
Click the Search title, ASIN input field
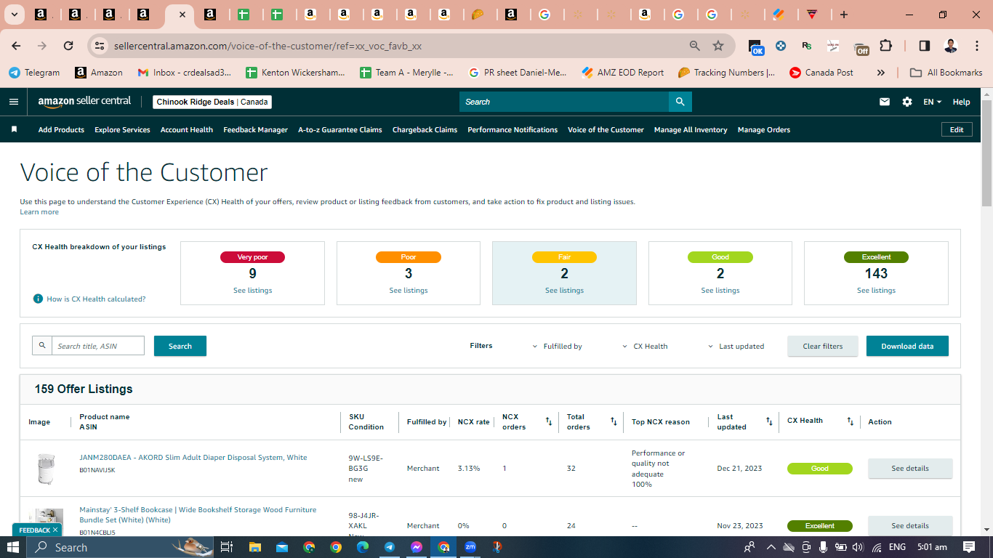(x=98, y=346)
